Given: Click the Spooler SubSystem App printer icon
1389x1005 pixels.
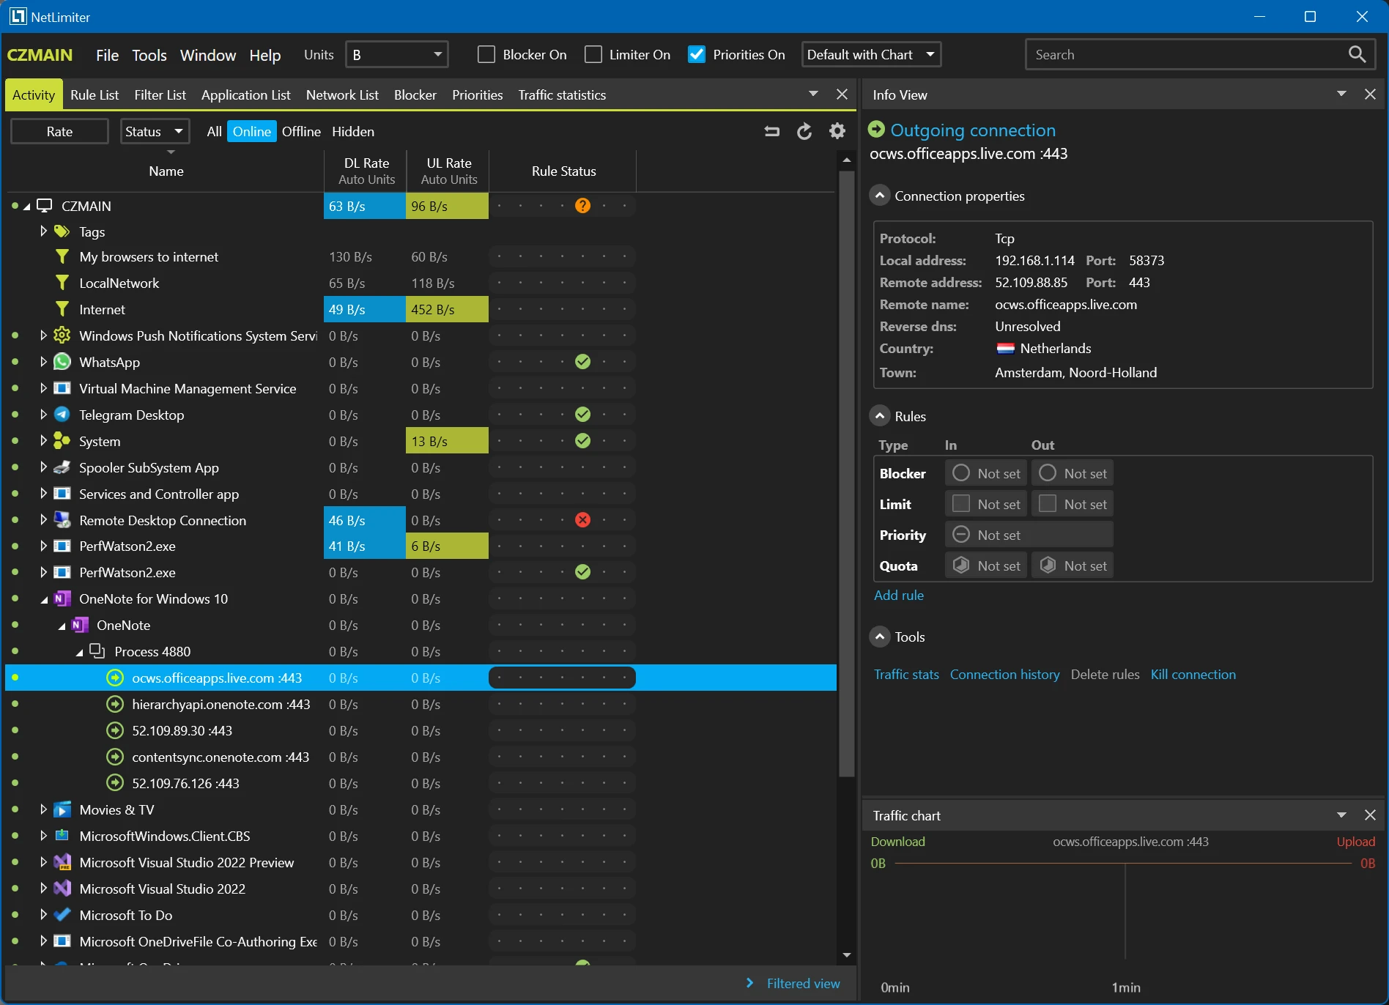Looking at the screenshot, I should (62, 467).
